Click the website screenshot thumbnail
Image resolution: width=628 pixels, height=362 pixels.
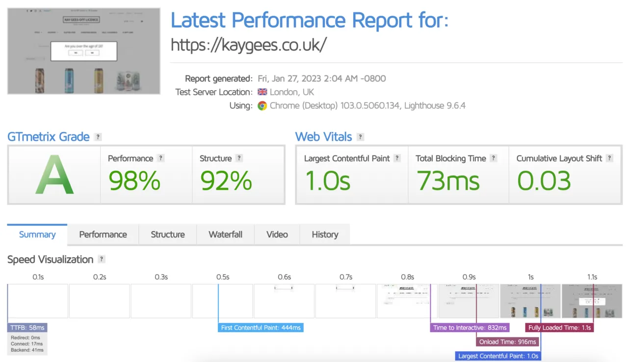84,51
